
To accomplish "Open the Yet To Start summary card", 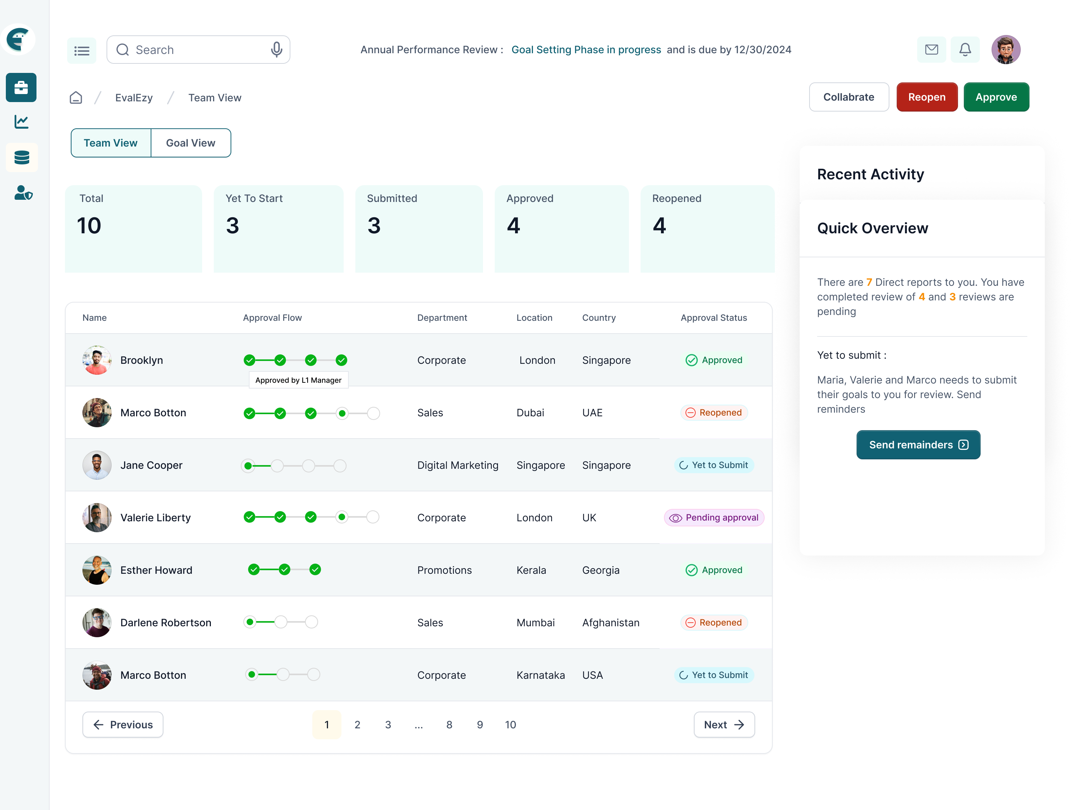I will coord(278,229).
